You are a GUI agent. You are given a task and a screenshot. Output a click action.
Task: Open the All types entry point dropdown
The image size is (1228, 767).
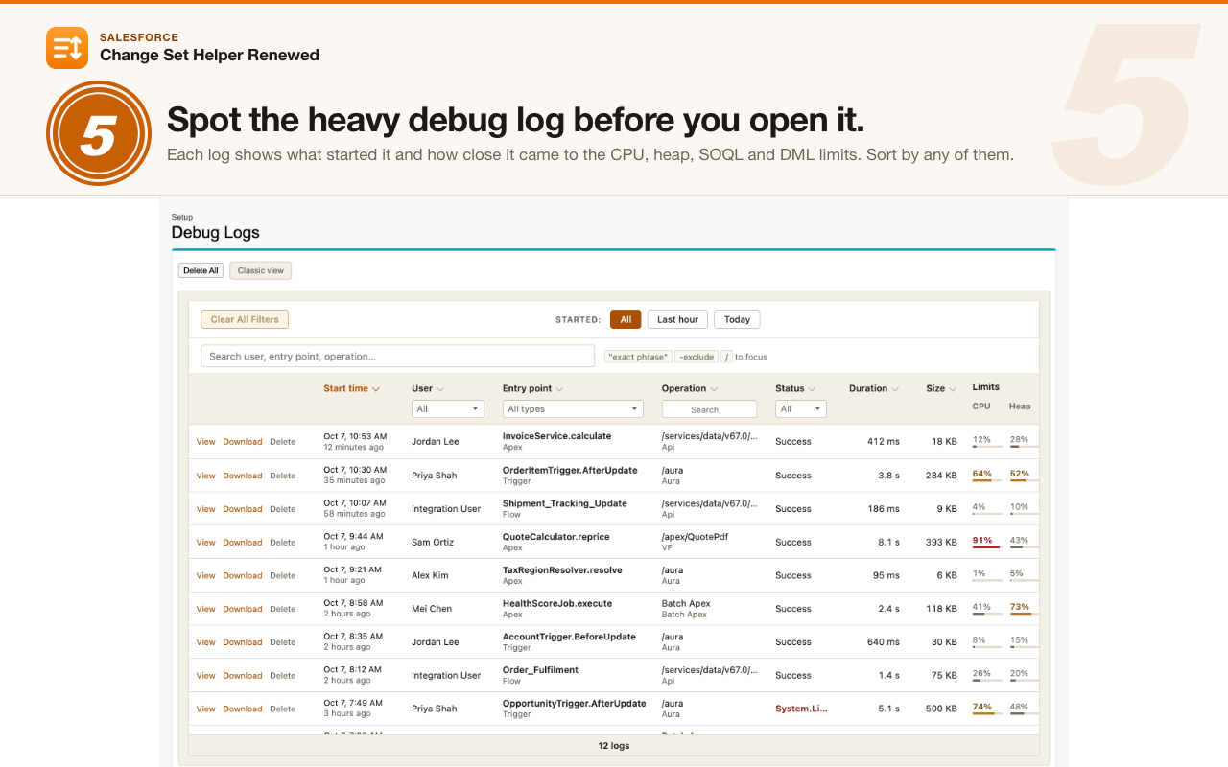[x=573, y=408]
